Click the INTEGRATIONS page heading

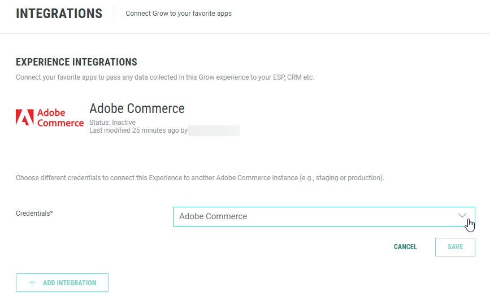click(59, 14)
